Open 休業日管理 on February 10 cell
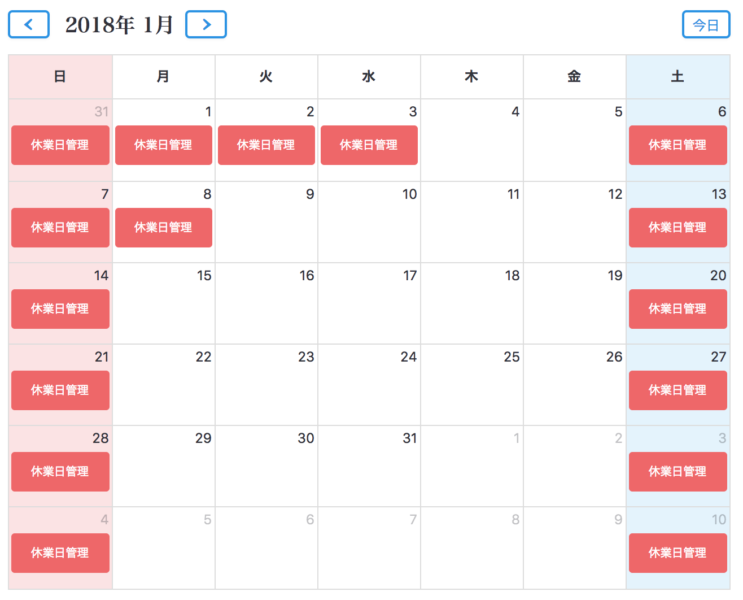The height and width of the screenshot is (600, 743). point(678,553)
